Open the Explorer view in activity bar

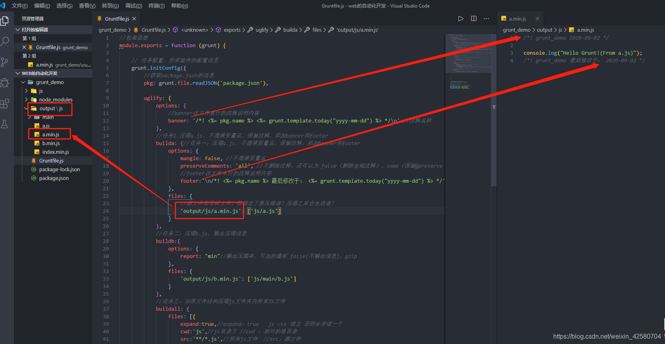(5, 21)
